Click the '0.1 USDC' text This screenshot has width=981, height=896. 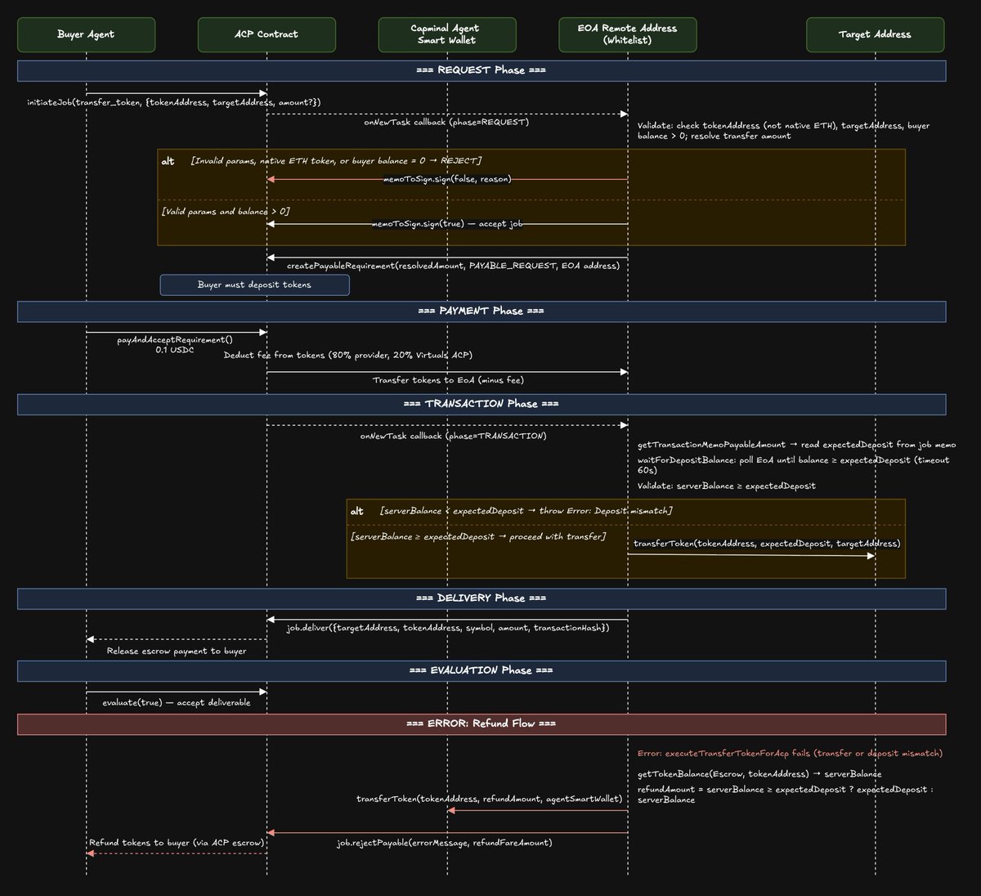click(175, 350)
